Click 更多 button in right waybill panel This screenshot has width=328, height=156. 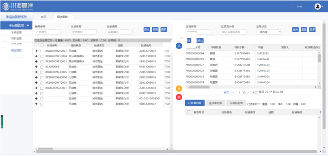coord(312,30)
